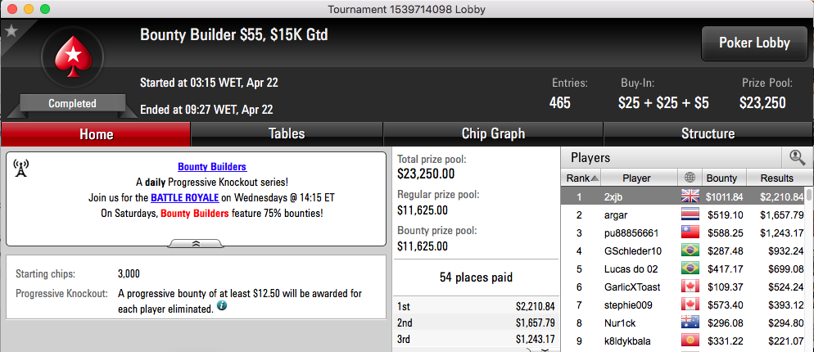Click the UK flag next to 2xjb
Screen dimensions: 814x352
click(x=690, y=196)
